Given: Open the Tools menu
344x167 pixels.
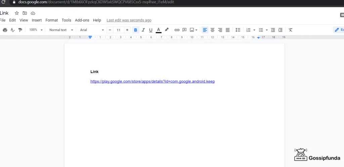Looking at the screenshot, I should (67, 20).
